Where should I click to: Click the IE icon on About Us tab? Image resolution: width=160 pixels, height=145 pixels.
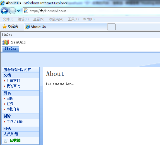(x=28, y=27)
